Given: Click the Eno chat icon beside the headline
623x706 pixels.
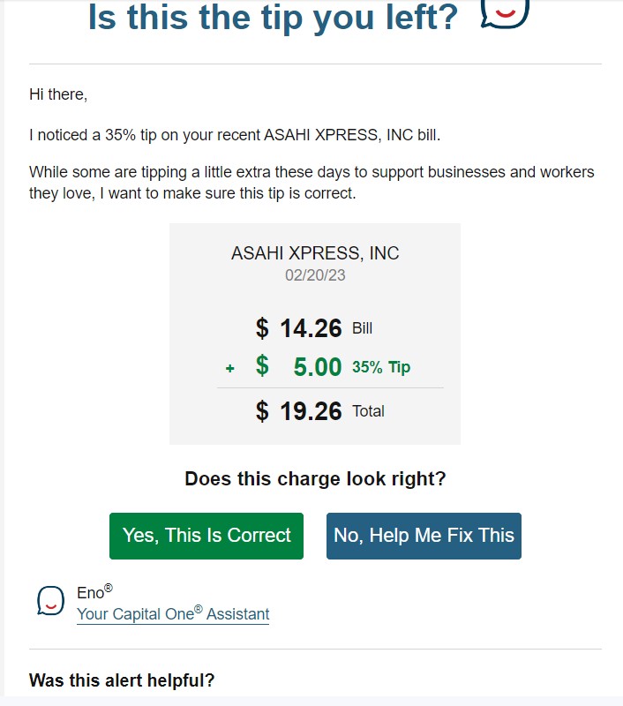Looking at the screenshot, I should 505,11.
